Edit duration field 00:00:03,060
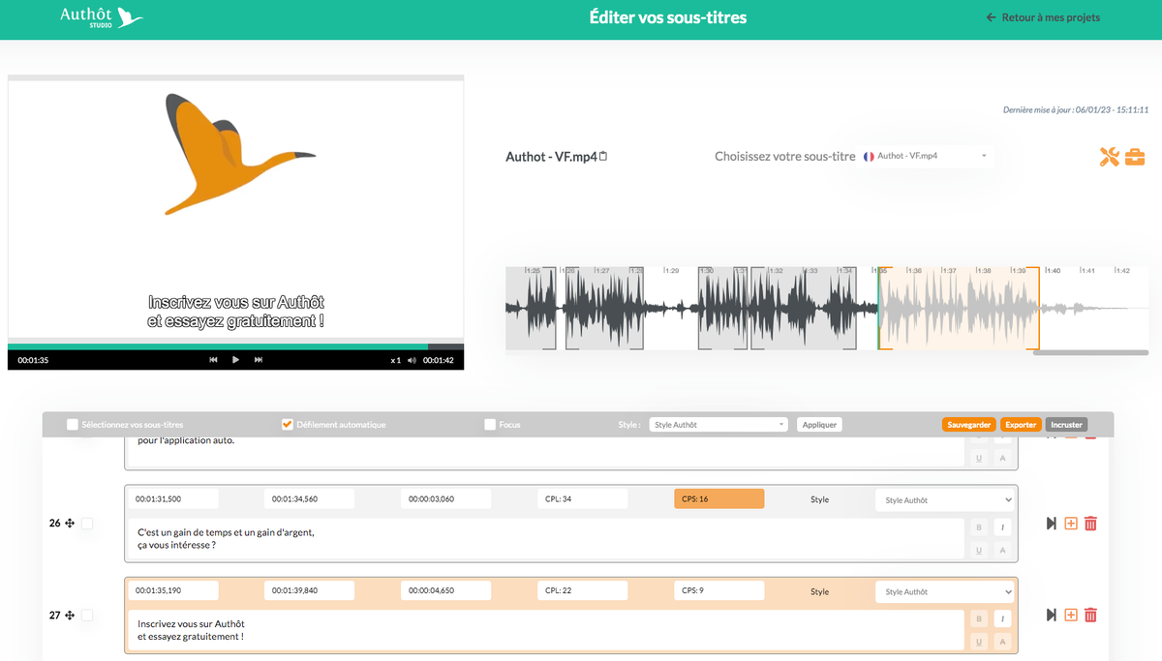The image size is (1162, 661). (445, 498)
